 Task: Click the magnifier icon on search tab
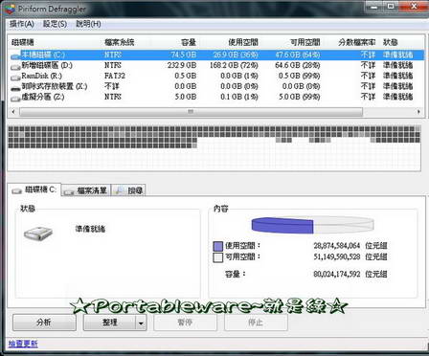120,190
